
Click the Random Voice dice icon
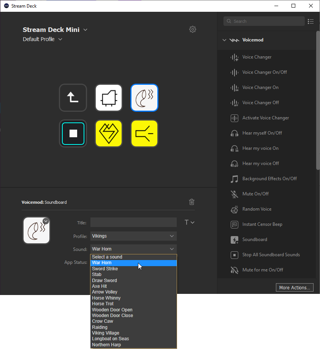[x=234, y=209]
